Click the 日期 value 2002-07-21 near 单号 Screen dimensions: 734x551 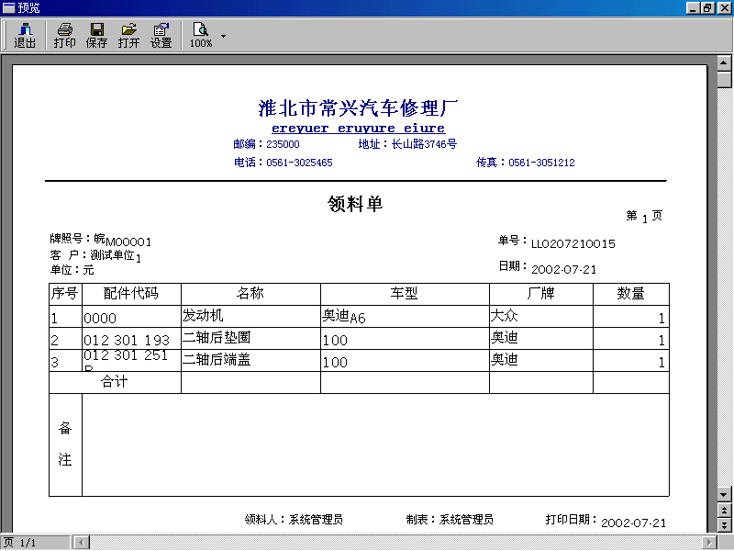click(x=563, y=269)
